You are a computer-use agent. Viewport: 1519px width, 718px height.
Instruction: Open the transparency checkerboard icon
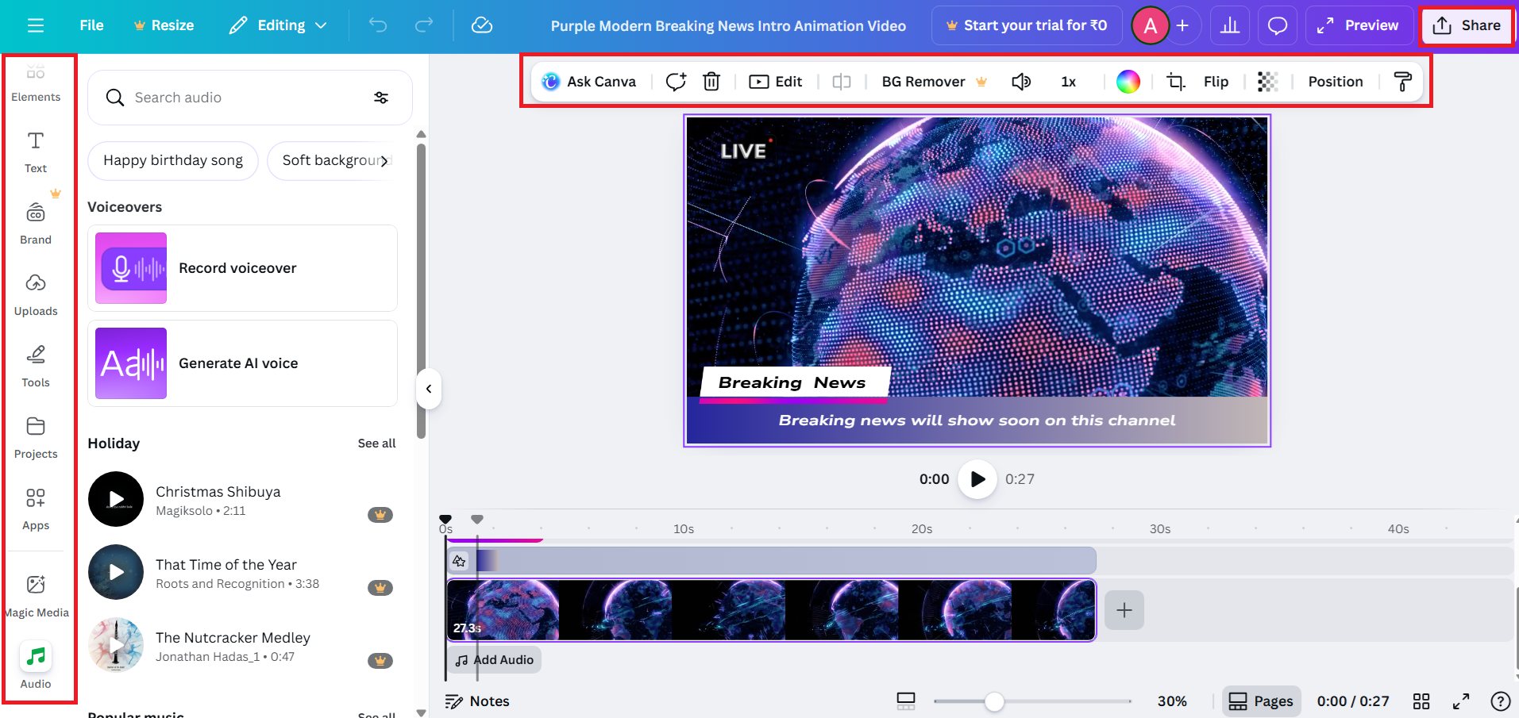pos(1268,82)
